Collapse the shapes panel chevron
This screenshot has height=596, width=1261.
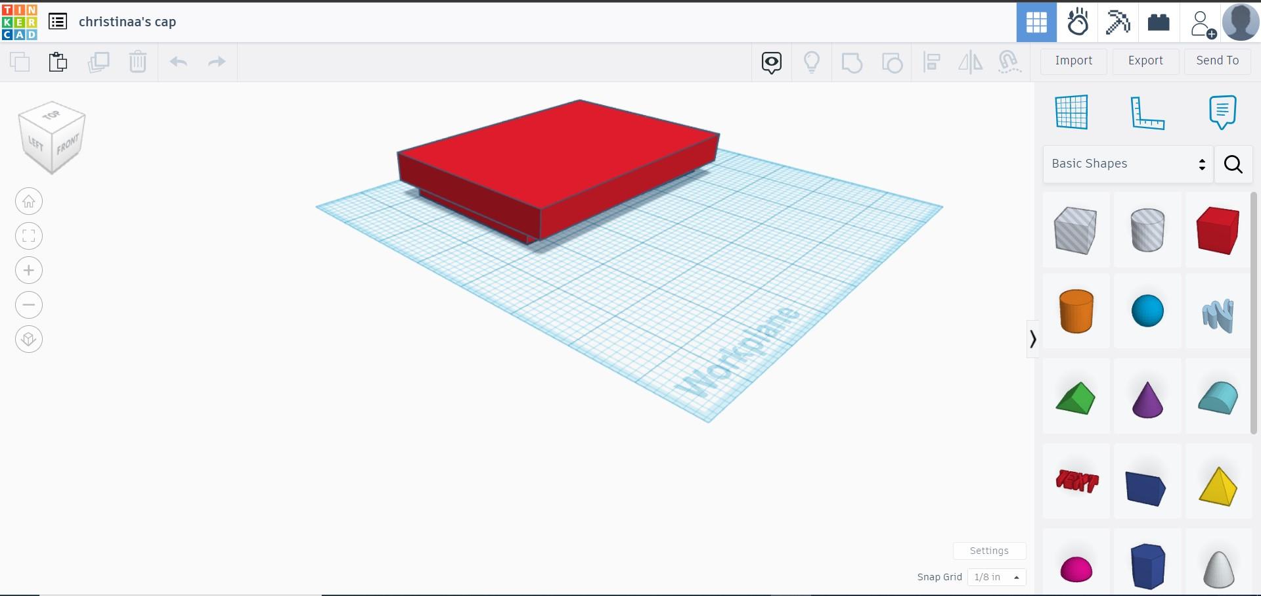click(1032, 339)
